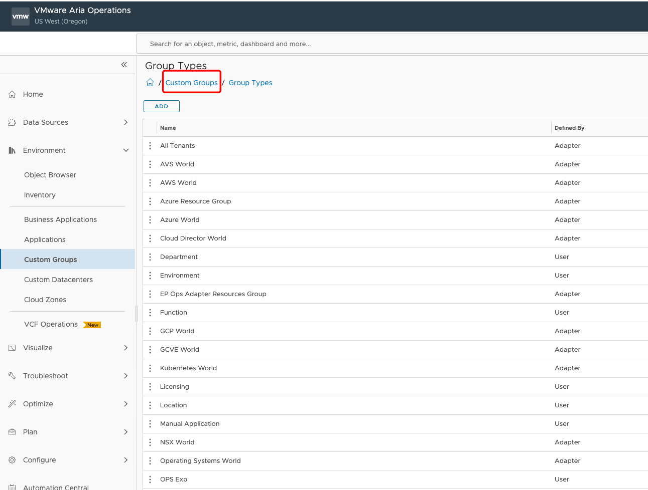Sort by Defined By column header
Screen dimensions: 648x490
[569, 128]
